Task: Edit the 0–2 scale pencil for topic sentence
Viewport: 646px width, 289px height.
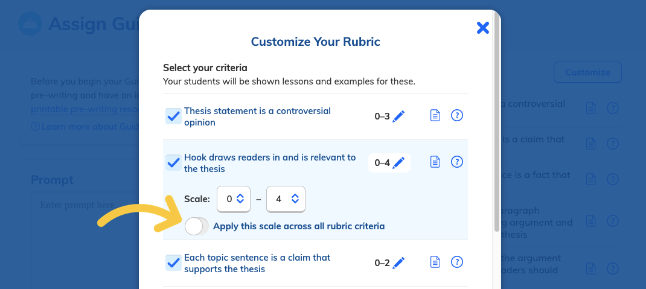Action: (398, 262)
